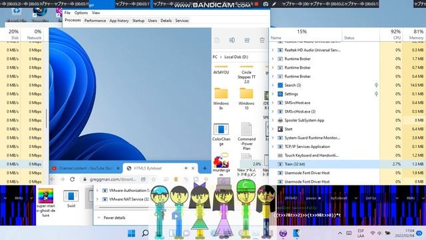The image size is (426, 240).
Task: Select the murder.gam file icon
Action: point(221,161)
